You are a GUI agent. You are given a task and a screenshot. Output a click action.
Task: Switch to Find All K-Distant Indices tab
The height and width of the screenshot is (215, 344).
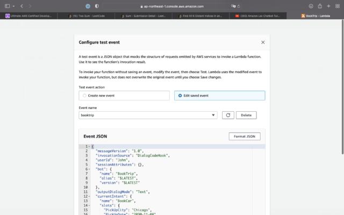point(200,16)
